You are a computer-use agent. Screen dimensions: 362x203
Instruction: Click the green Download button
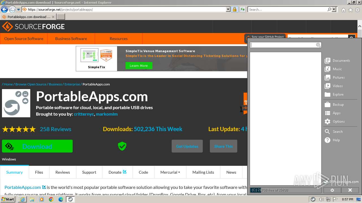tap(37, 146)
